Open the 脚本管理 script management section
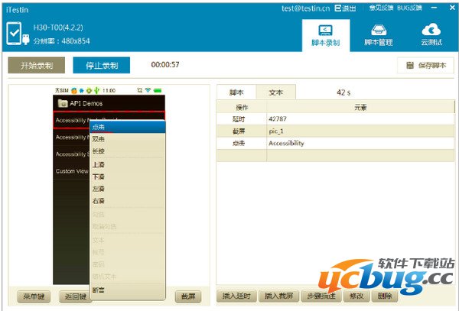This screenshot has height=311, width=459. coord(378,34)
